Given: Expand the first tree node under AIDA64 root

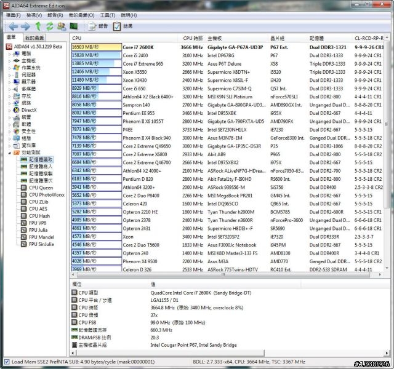Looking at the screenshot, I should (10, 54).
